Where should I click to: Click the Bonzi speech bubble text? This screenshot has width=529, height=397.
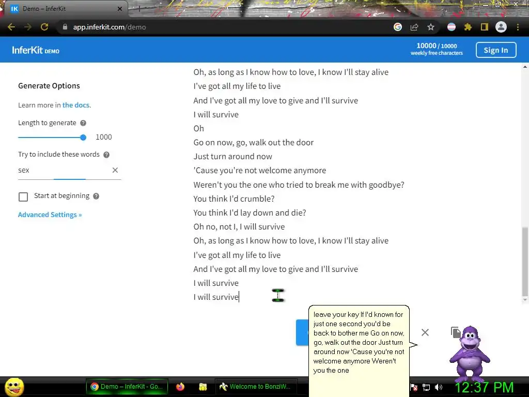click(359, 342)
